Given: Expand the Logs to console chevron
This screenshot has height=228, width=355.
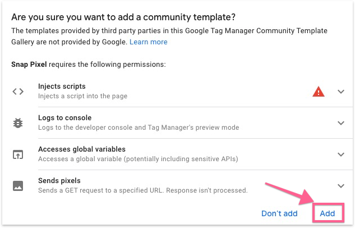Looking at the screenshot, I should [x=341, y=123].
